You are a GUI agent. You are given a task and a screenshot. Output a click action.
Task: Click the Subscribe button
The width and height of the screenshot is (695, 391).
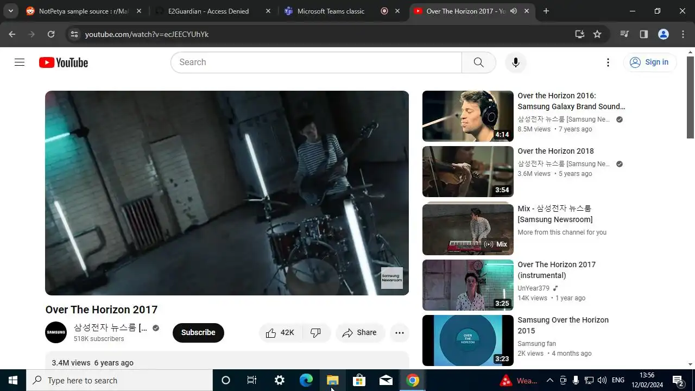tap(198, 333)
